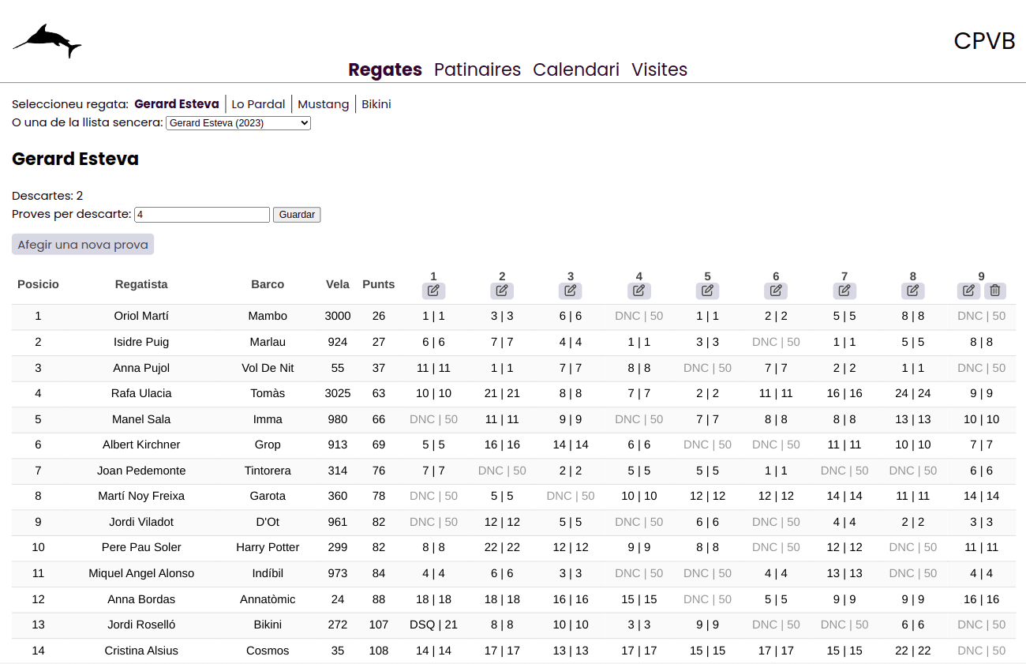Select the Mustang regatta link
1026x664 pixels.
(x=323, y=104)
